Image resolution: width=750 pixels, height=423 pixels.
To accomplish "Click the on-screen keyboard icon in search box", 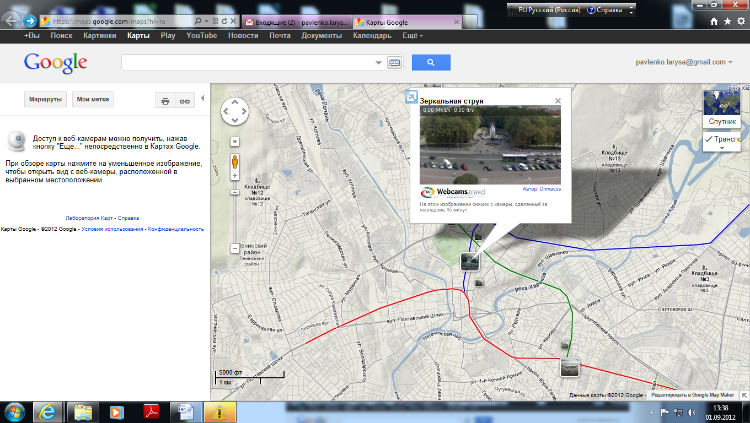I will click(395, 62).
